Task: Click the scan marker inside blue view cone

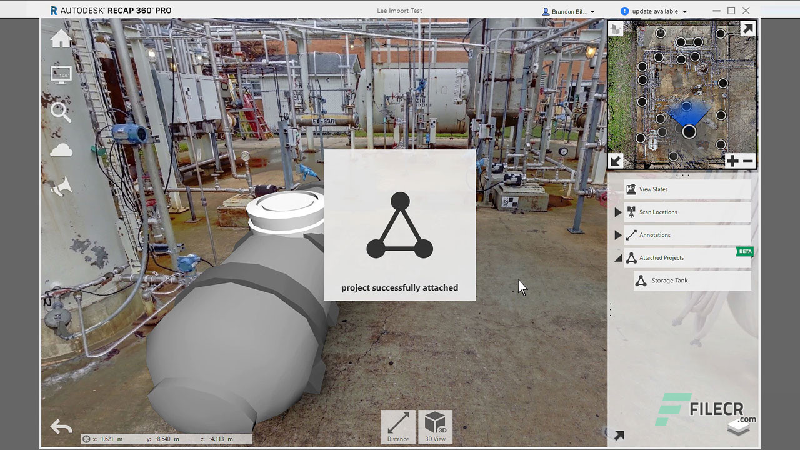Action: click(x=686, y=106)
